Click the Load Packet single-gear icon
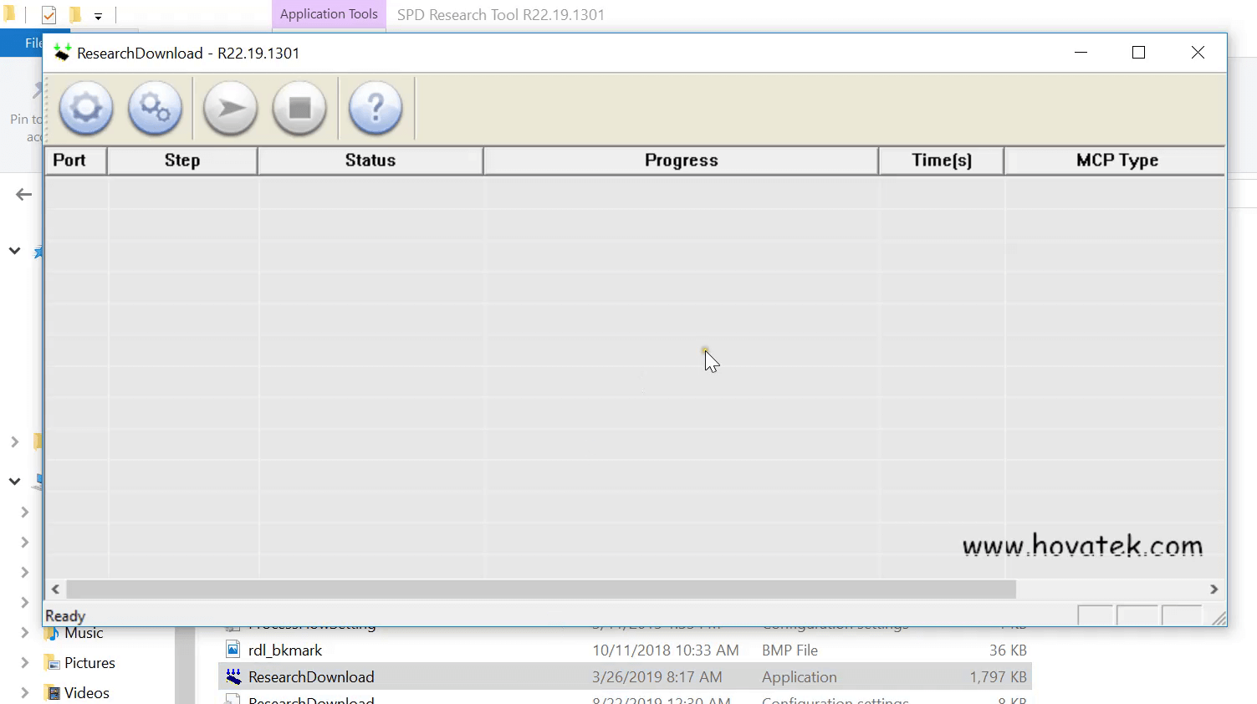Screen dimensions: 1257x704 tap(86, 109)
